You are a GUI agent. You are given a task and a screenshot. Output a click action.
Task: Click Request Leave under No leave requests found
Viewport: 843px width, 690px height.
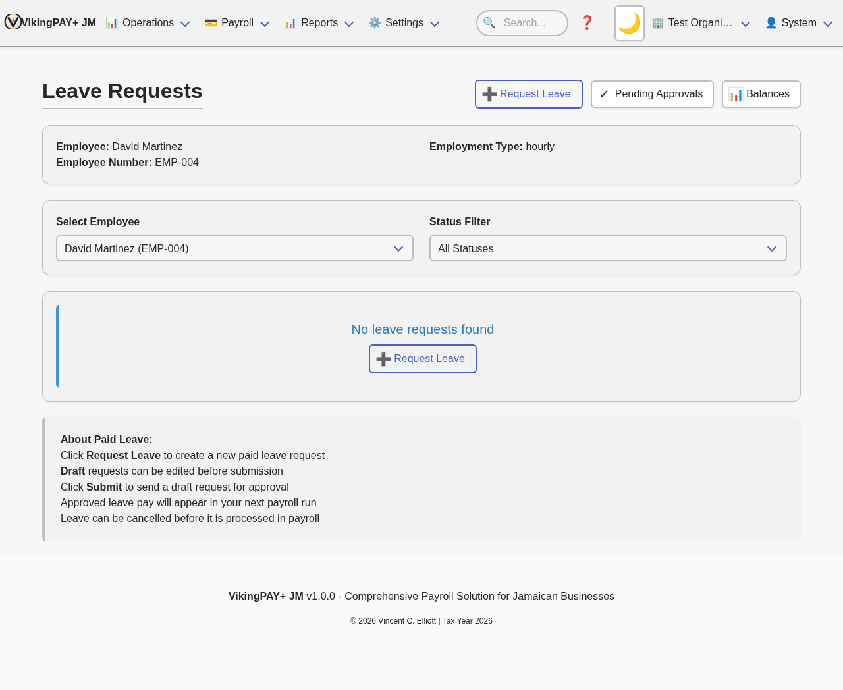tap(423, 359)
